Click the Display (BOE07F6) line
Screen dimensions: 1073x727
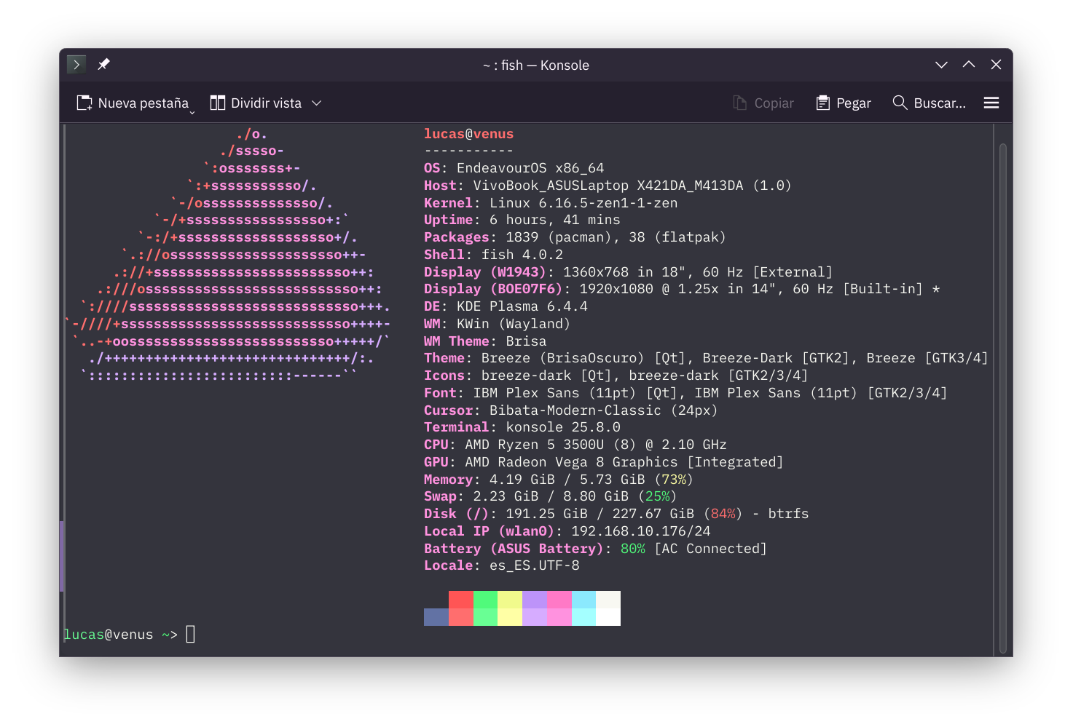pyautogui.click(x=682, y=289)
